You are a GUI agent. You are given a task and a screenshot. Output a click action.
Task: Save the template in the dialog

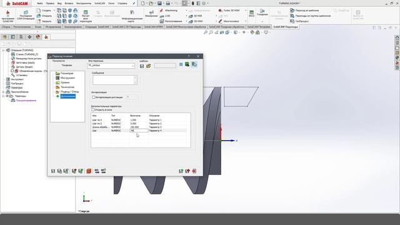click(x=142, y=66)
